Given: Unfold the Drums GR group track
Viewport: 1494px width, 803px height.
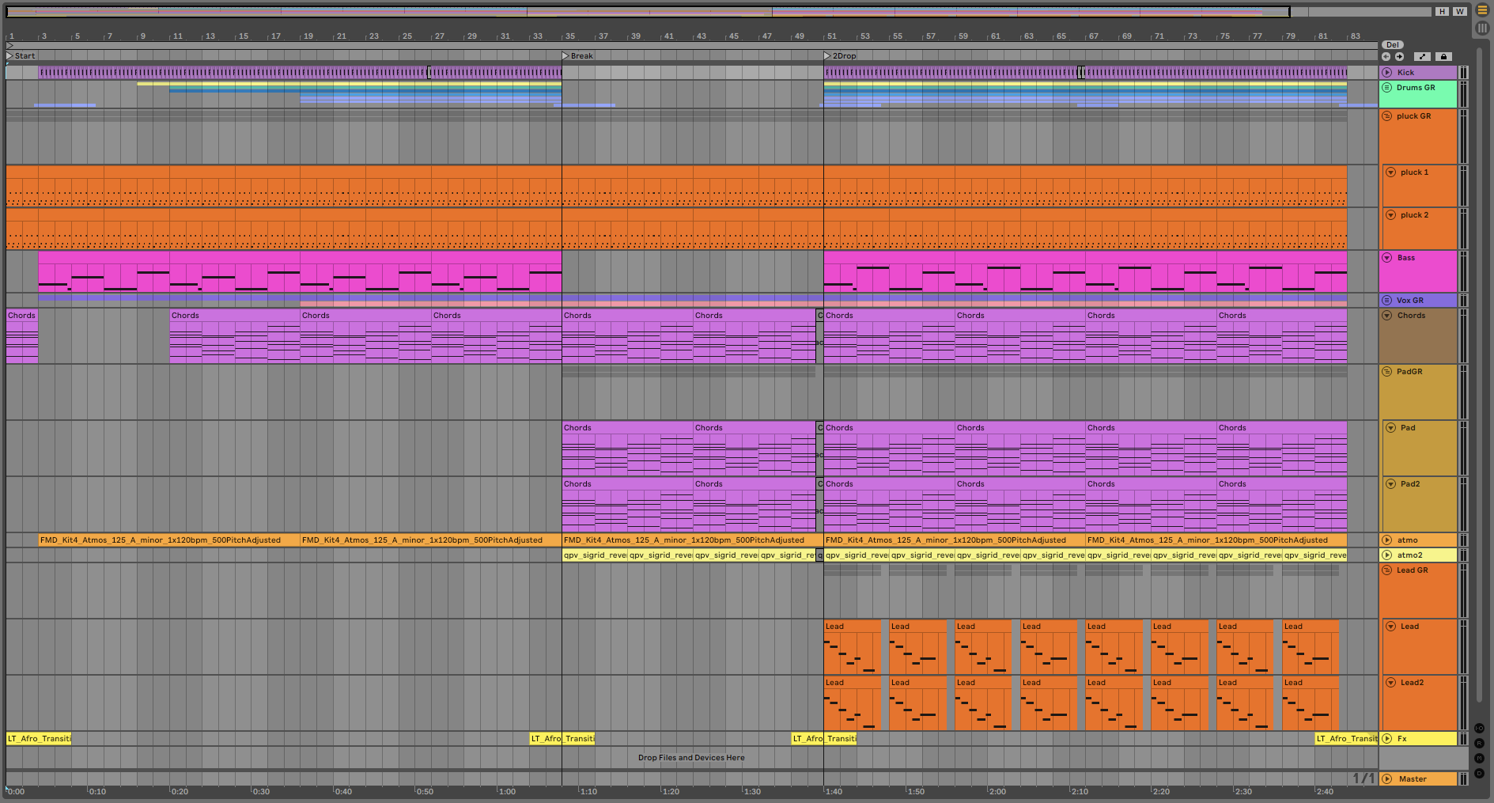Looking at the screenshot, I should (x=1387, y=87).
